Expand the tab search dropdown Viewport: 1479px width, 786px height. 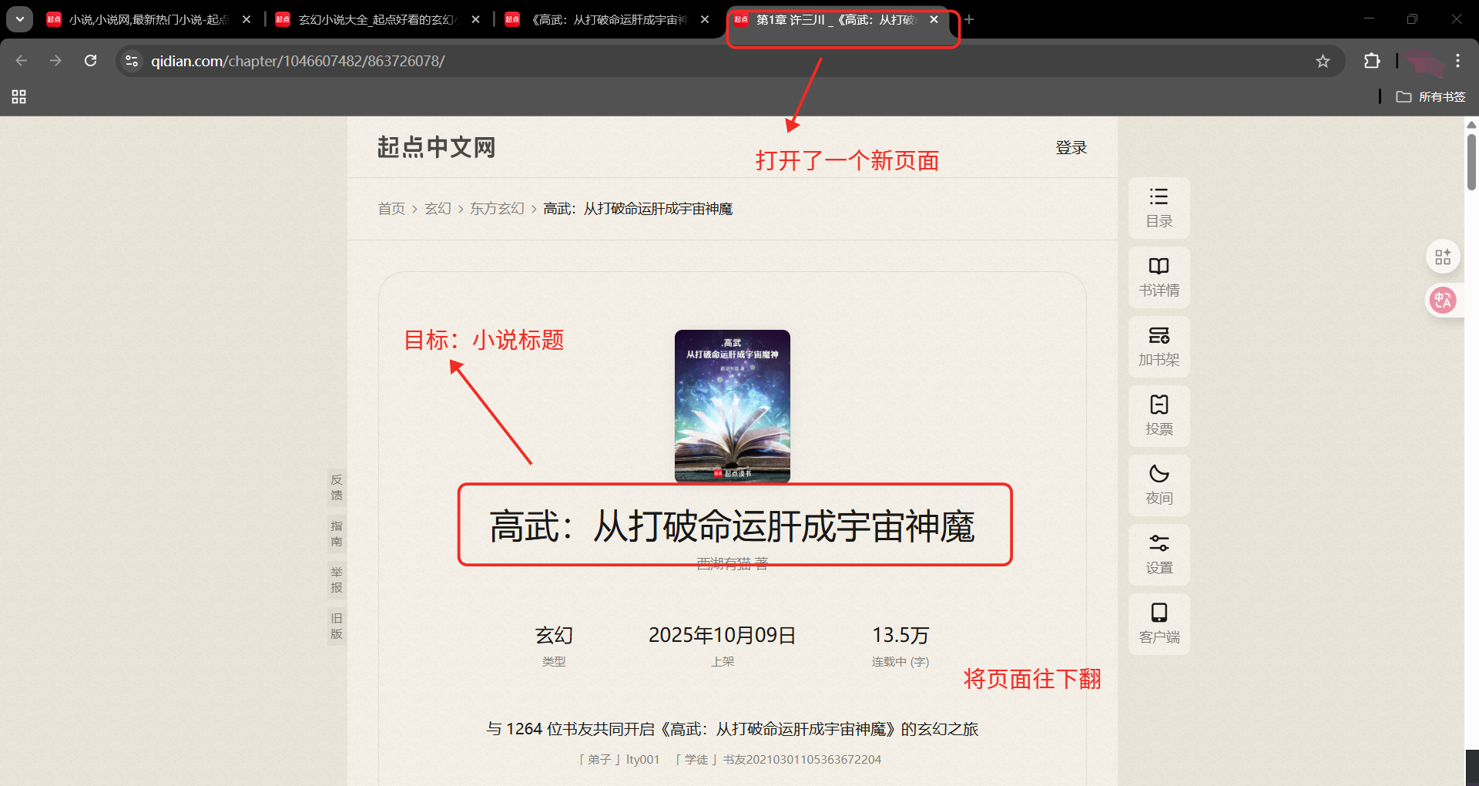click(x=20, y=19)
